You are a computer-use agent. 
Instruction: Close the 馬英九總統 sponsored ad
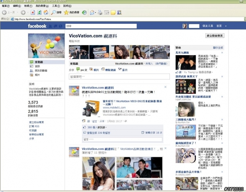coord(222,53)
